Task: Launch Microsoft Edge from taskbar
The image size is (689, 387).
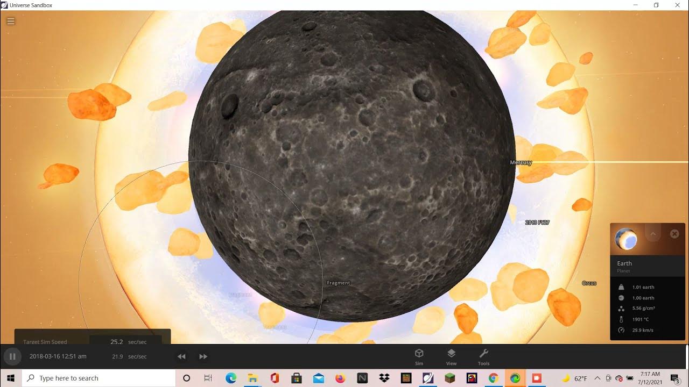Action: coord(231,378)
